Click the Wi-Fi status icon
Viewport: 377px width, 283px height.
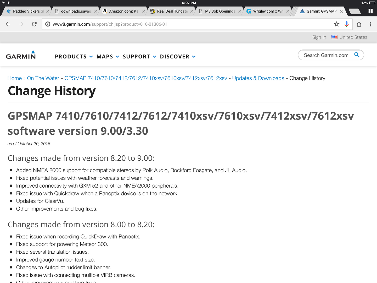(x=9, y=3)
